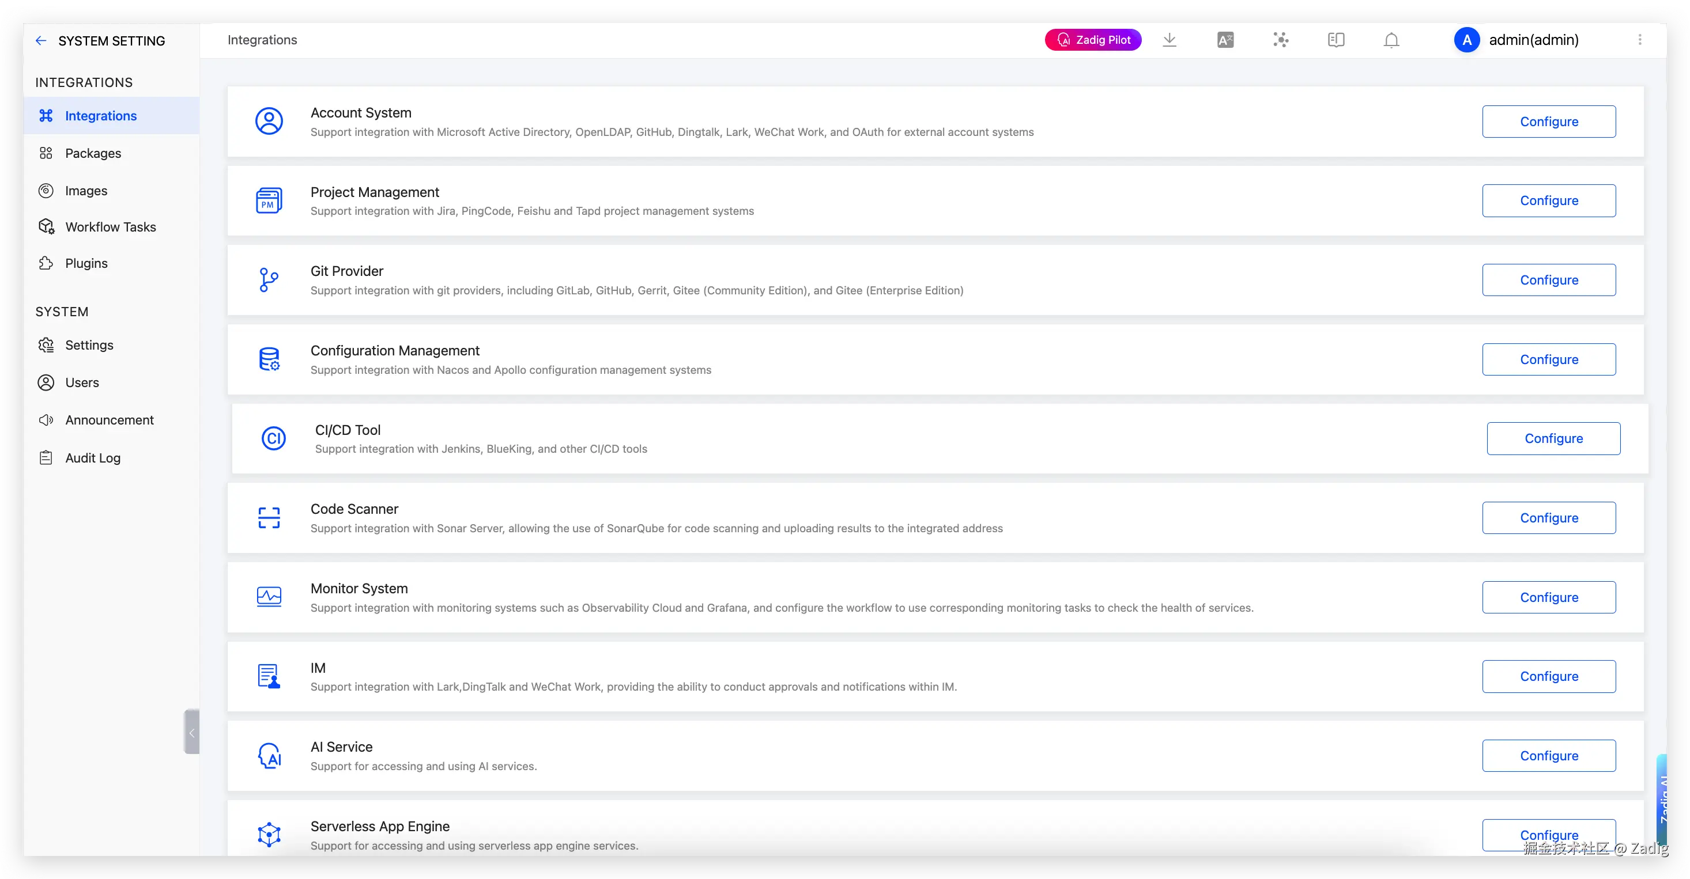1690x879 pixels.
Task: Click the admin user avatar
Action: (1466, 40)
